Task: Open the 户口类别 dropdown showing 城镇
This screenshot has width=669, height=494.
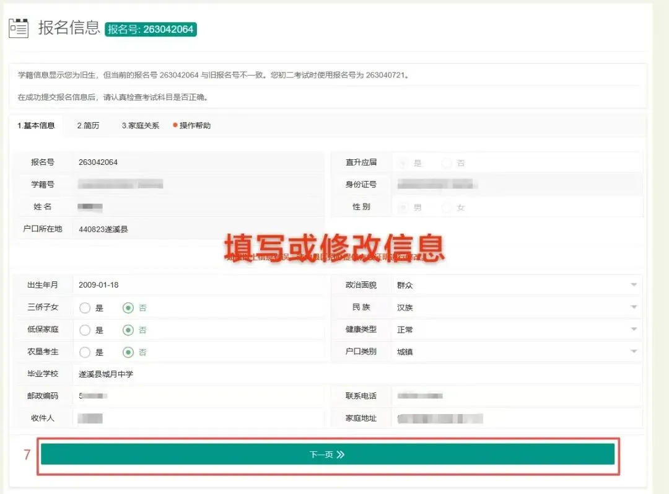Action: (633, 351)
